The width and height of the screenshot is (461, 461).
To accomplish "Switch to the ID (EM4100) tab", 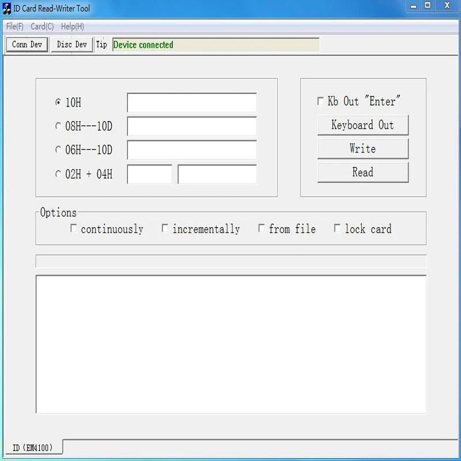I will click(x=33, y=448).
